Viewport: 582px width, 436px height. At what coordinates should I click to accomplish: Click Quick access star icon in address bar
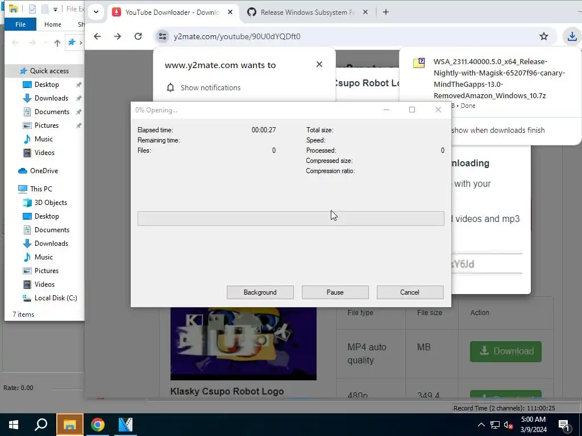coord(72,42)
